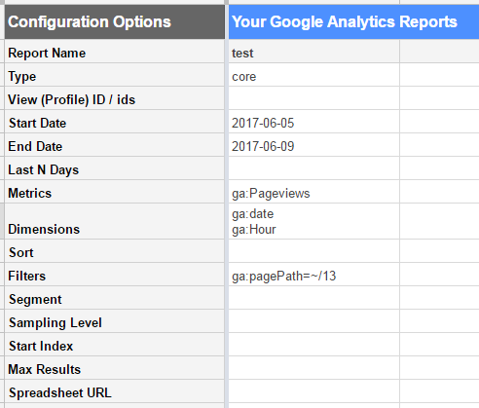Select the empty Segment value cell
This screenshot has height=408, width=479.
point(313,298)
